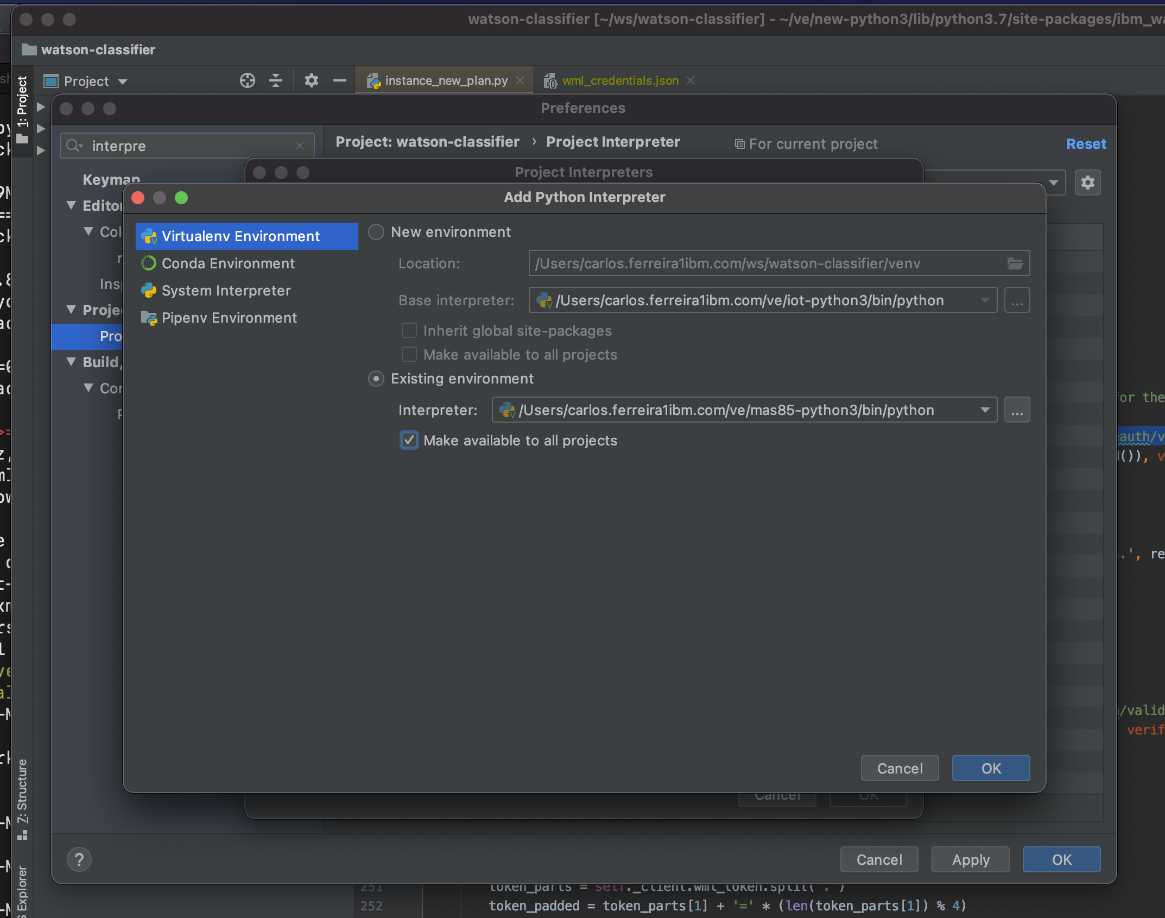Collapse Project tree node in Preferences
The image size is (1165, 918).
[71, 310]
